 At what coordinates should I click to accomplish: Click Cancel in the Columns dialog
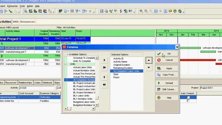pyautogui.click(x=167, y=60)
